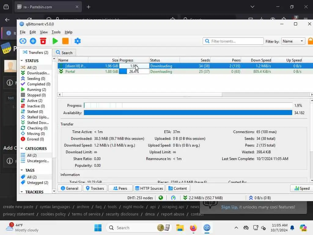Select the Checking (0) status filter
Screen dimensions: 313x235
pyautogui.click(x=35, y=128)
